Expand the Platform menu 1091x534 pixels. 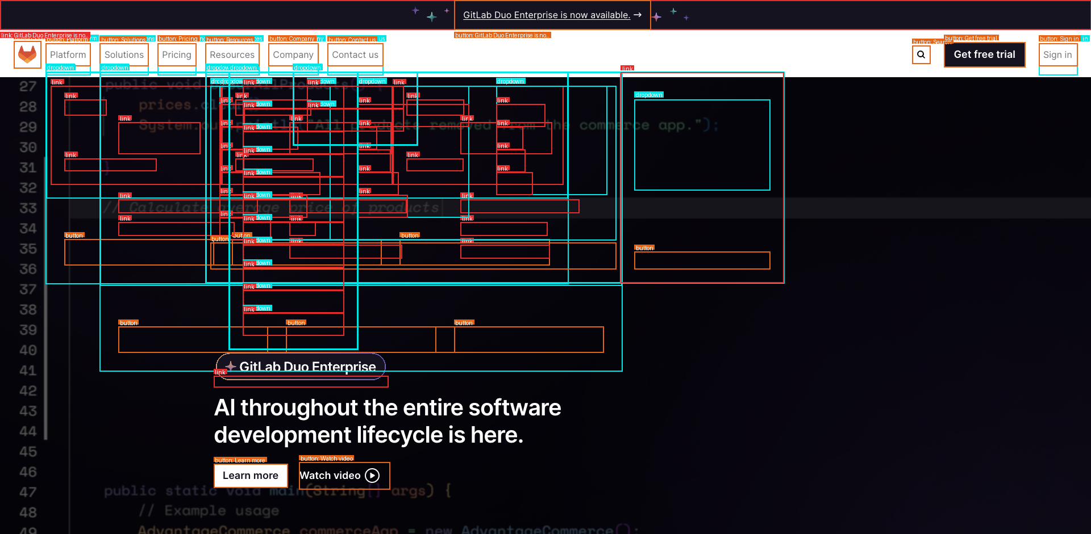(68, 54)
